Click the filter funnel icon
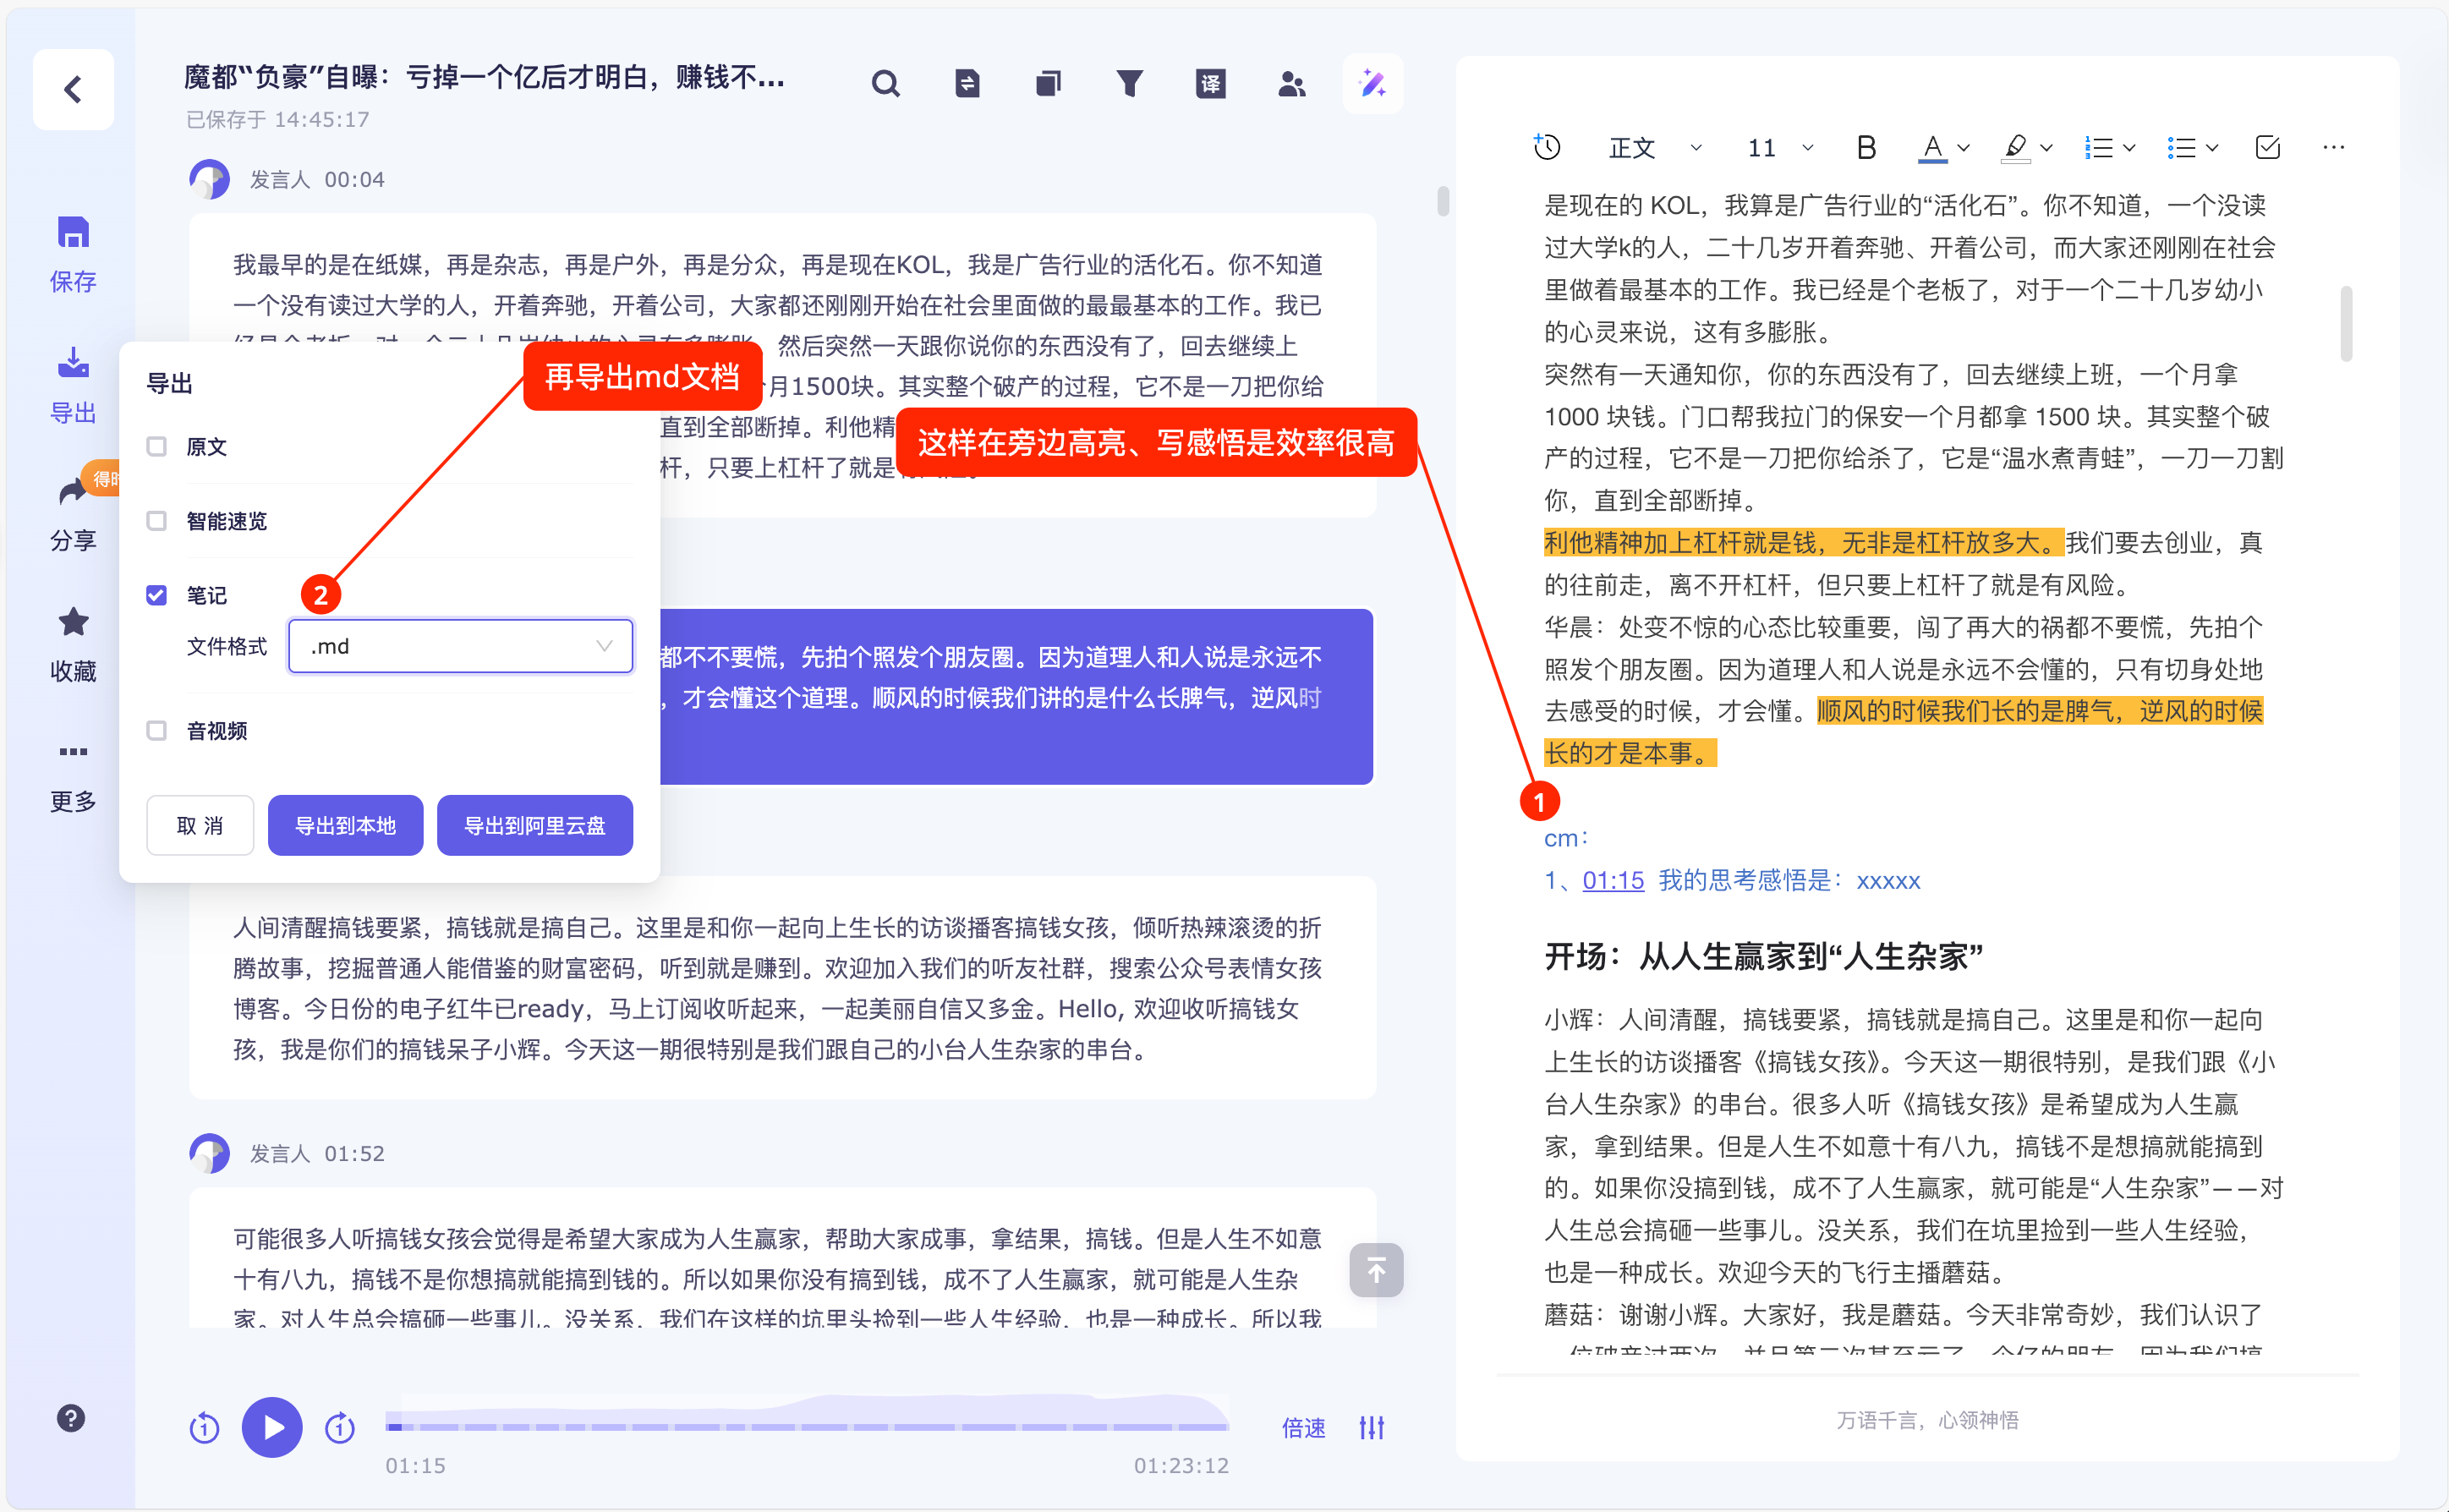Viewport: 2449px width, 1512px height. [1129, 84]
